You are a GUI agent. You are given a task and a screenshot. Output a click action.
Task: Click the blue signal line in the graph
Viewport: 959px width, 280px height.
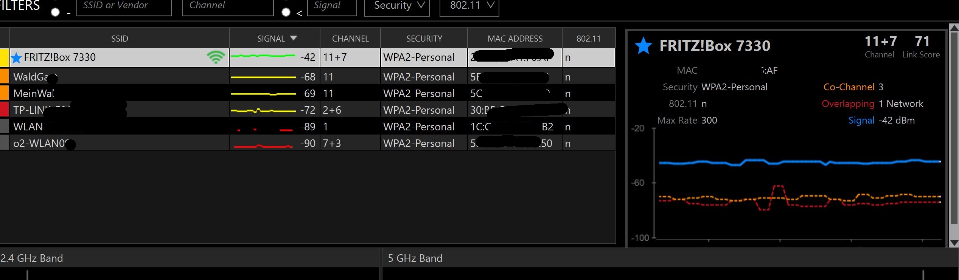point(799,162)
